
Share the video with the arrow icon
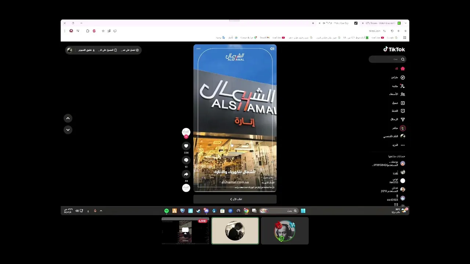(x=186, y=175)
